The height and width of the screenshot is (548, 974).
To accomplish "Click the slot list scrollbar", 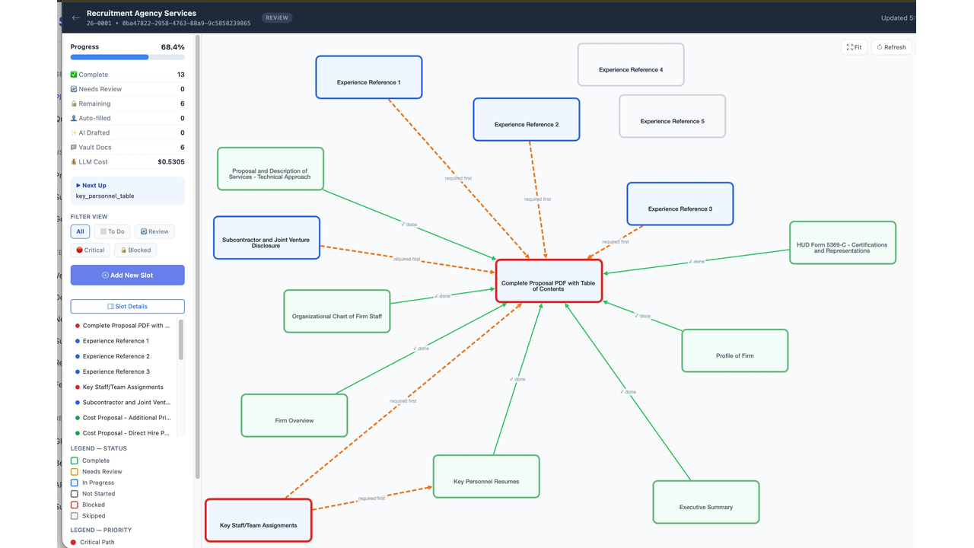I will coord(181,339).
